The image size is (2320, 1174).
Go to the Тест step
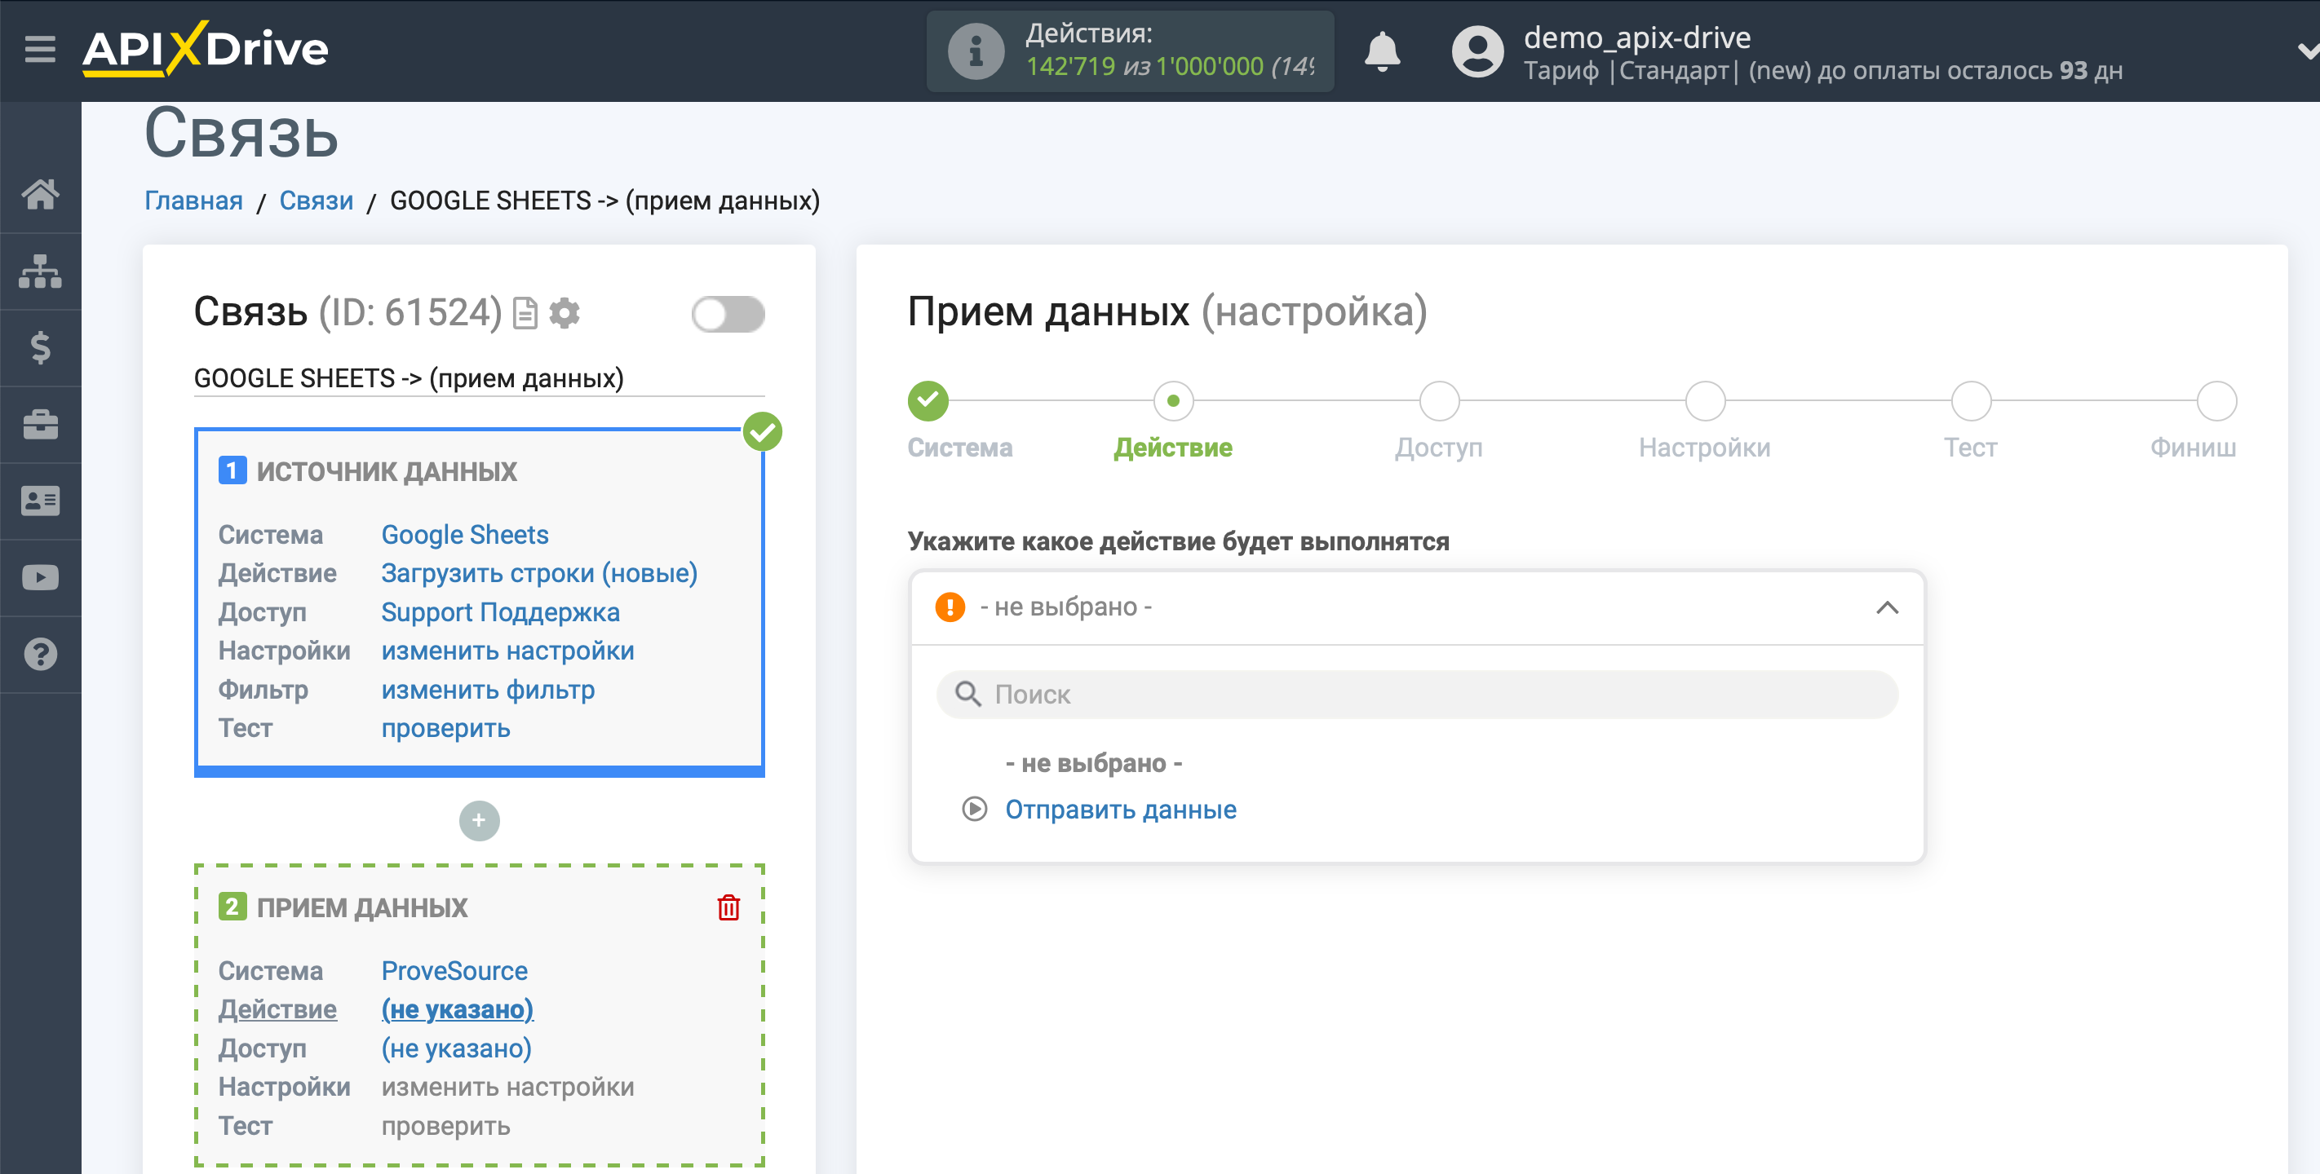pyautogui.click(x=1970, y=402)
